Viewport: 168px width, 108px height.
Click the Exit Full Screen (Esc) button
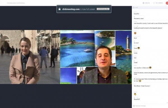tap(103, 9)
